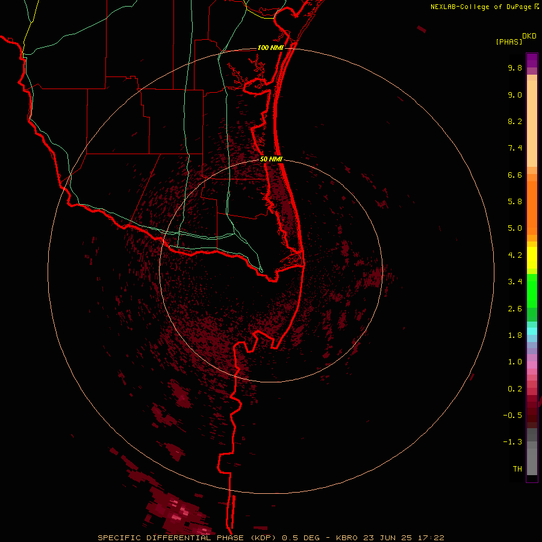
Task: Click the 8.2 legend value
Action: click(515, 121)
